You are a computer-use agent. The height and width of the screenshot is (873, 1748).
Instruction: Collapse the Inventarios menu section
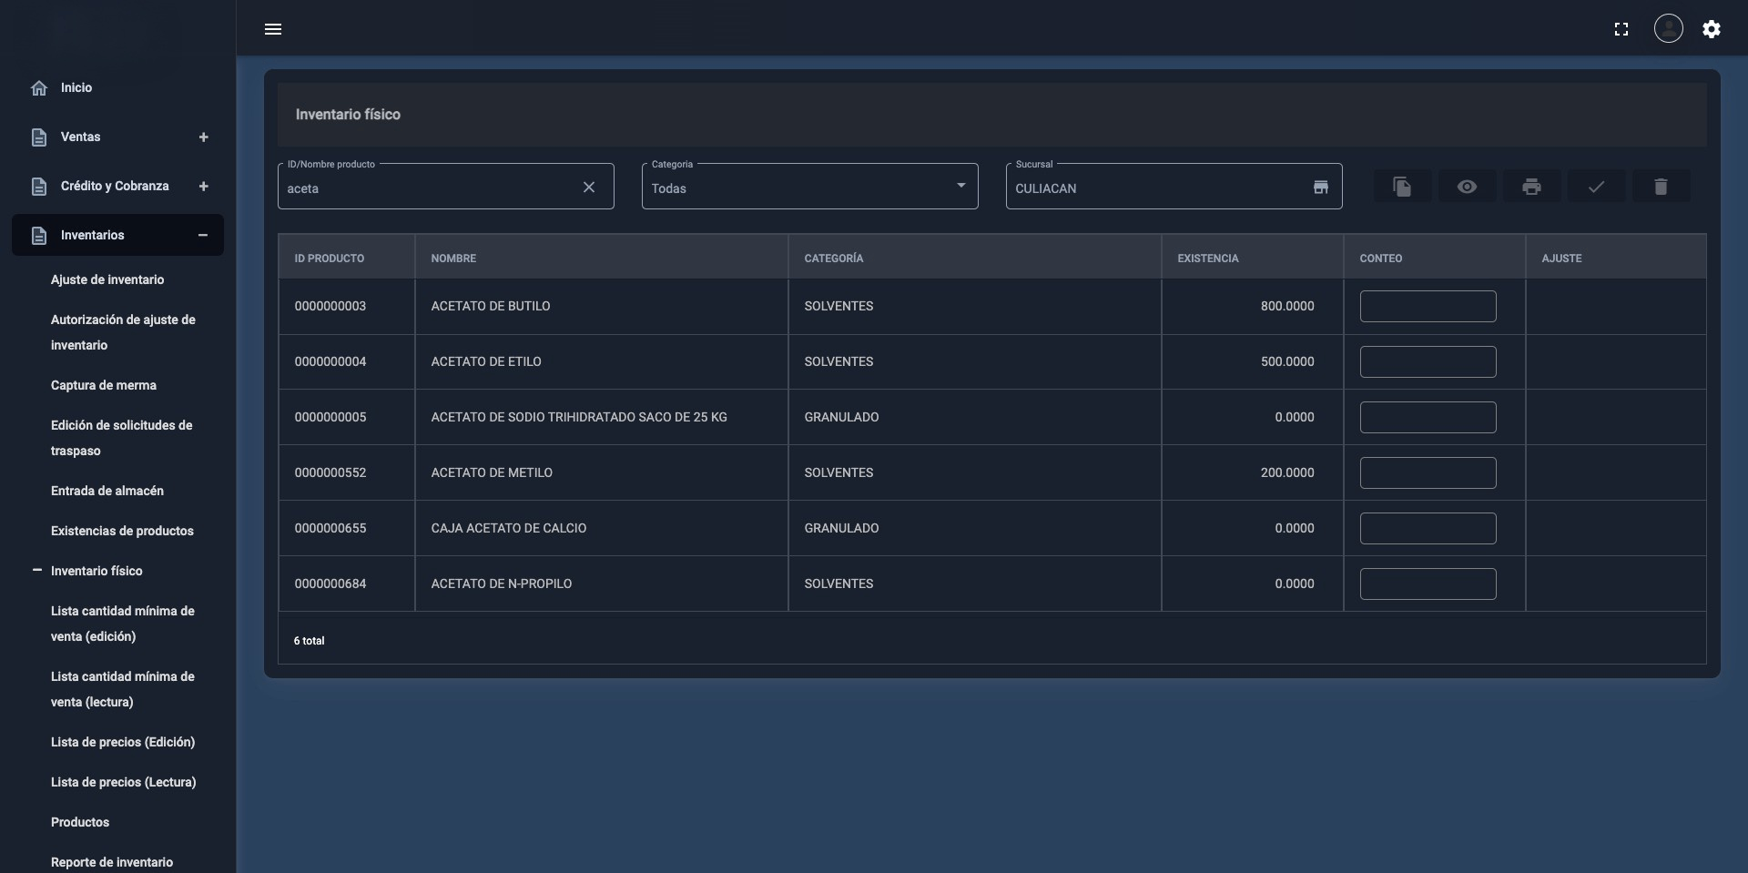[203, 236]
